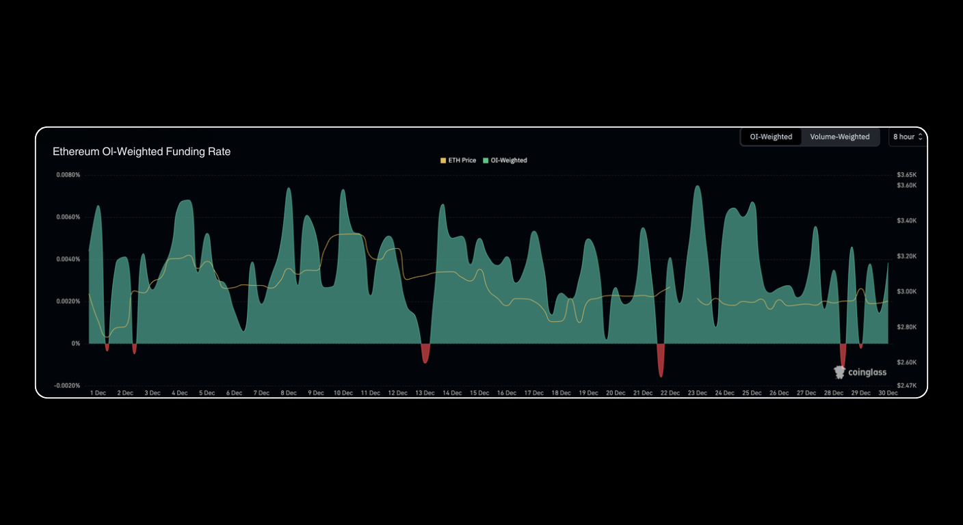Screen dimensions: 963x525
Task: Click the Ethereum OI-Weighted Funding Rate title
Action: (x=142, y=151)
